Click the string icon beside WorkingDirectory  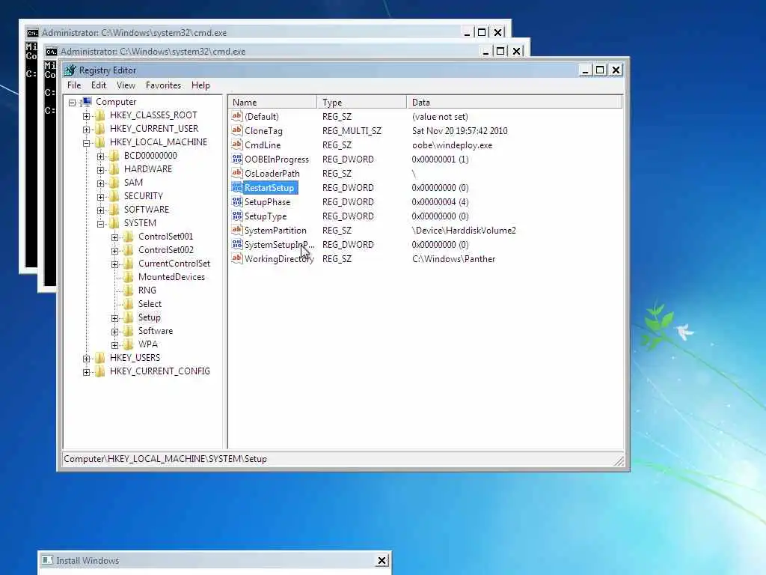[x=237, y=258]
